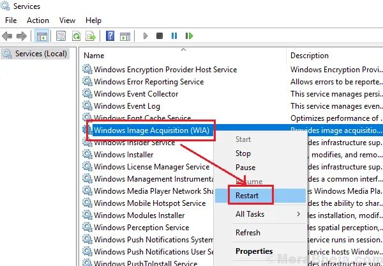383x266 pixels.
Task: Click the green Refresh toolbar icon
Action: pyautogui.click(x=76, y=36)
